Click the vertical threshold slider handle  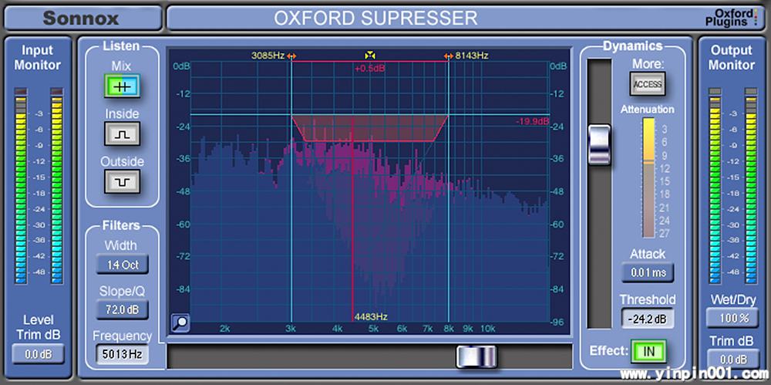point(599,144)
